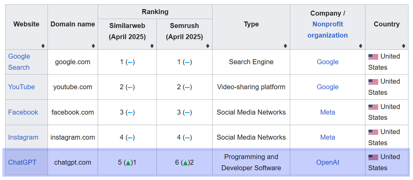The image size is (413, 180).
Task: Open Meta link in Facebook row
Action: tap(327, 112)
